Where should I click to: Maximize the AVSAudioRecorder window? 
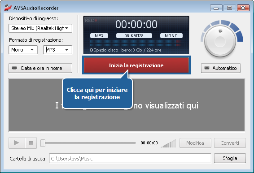[229, 8]
